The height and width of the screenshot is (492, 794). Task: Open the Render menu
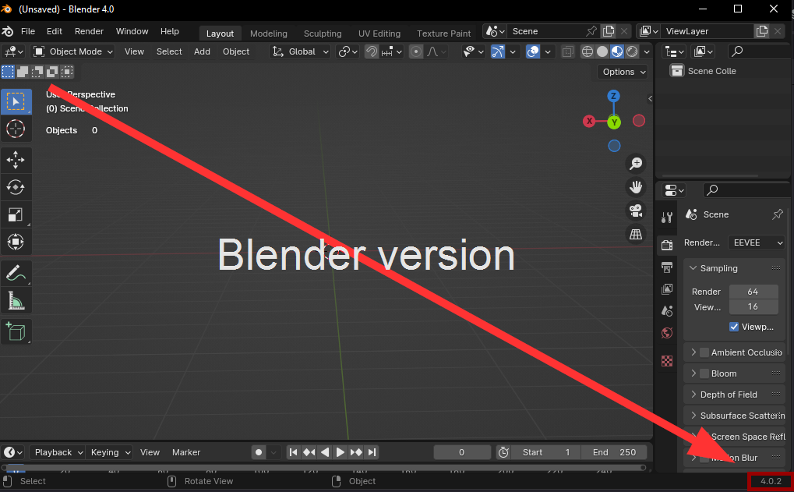(x=89, y=31)
